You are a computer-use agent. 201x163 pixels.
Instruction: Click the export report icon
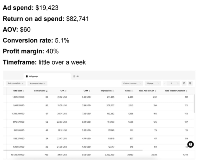[x=190, y=83]
